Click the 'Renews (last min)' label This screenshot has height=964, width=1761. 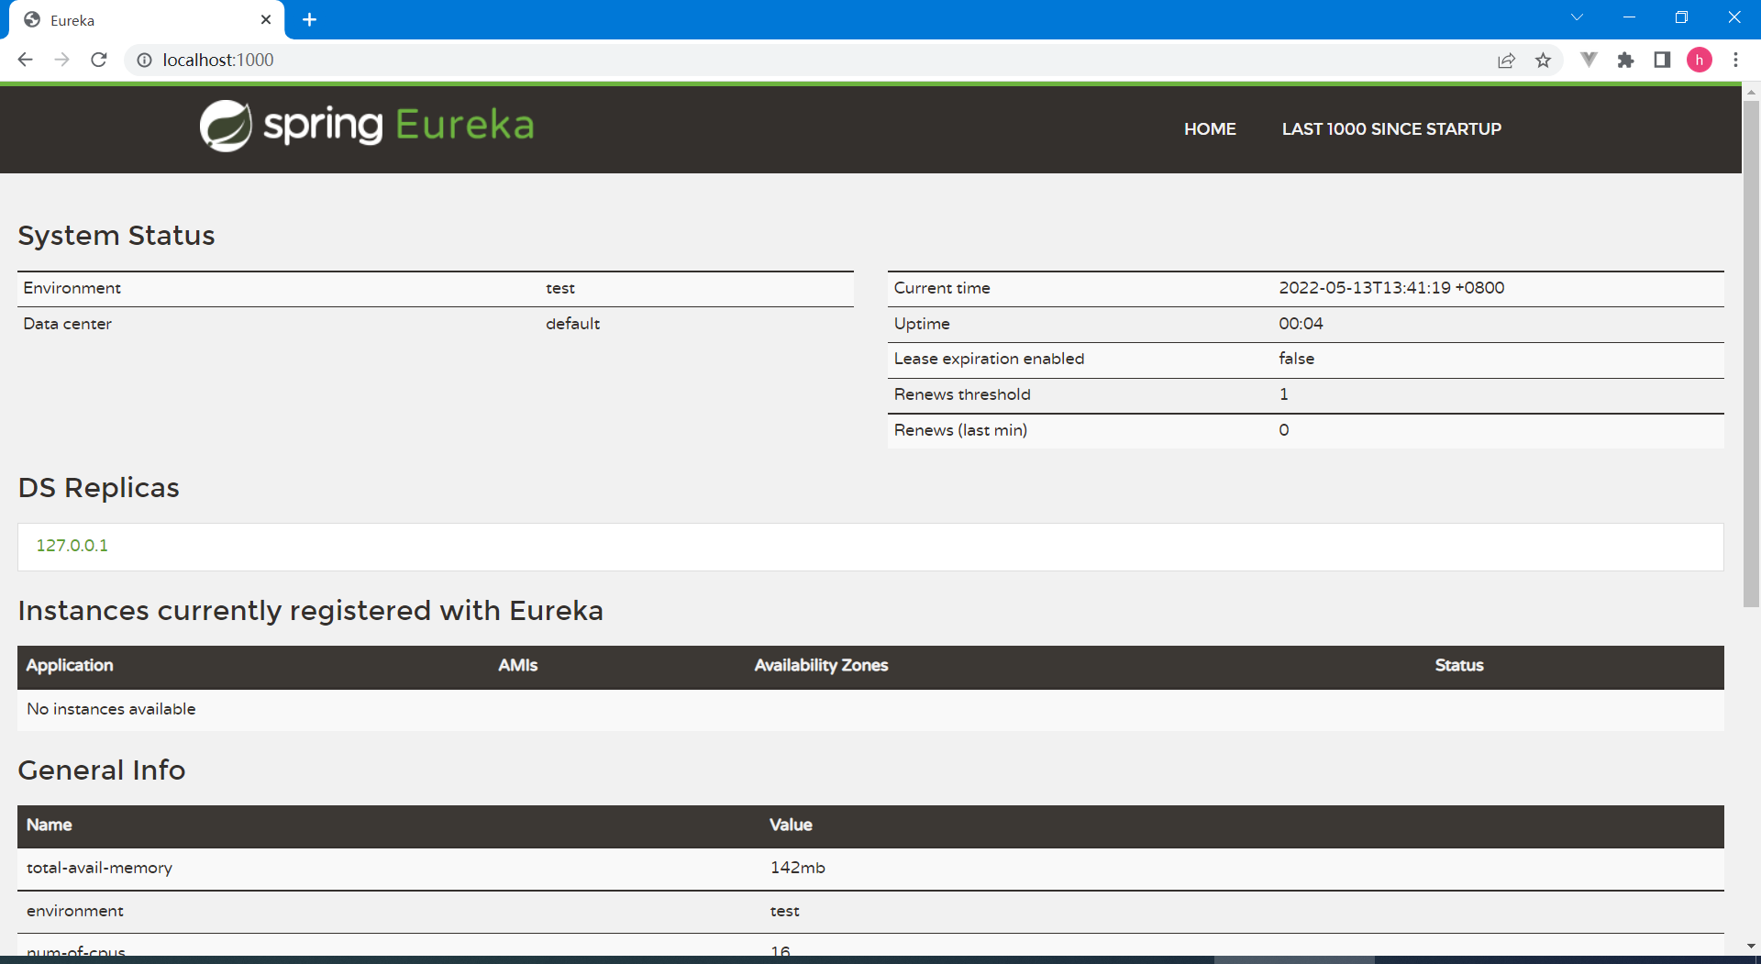(960, 430)
